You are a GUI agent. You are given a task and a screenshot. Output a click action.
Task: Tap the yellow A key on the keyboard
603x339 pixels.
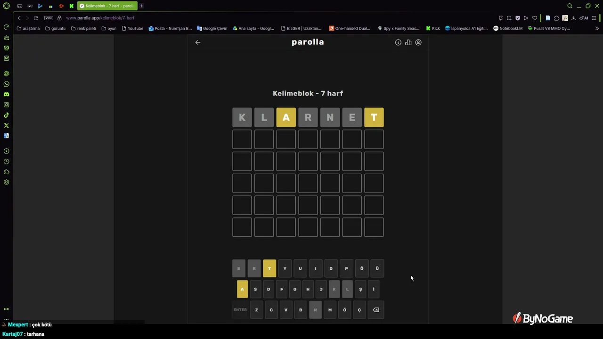coord(242,289)
